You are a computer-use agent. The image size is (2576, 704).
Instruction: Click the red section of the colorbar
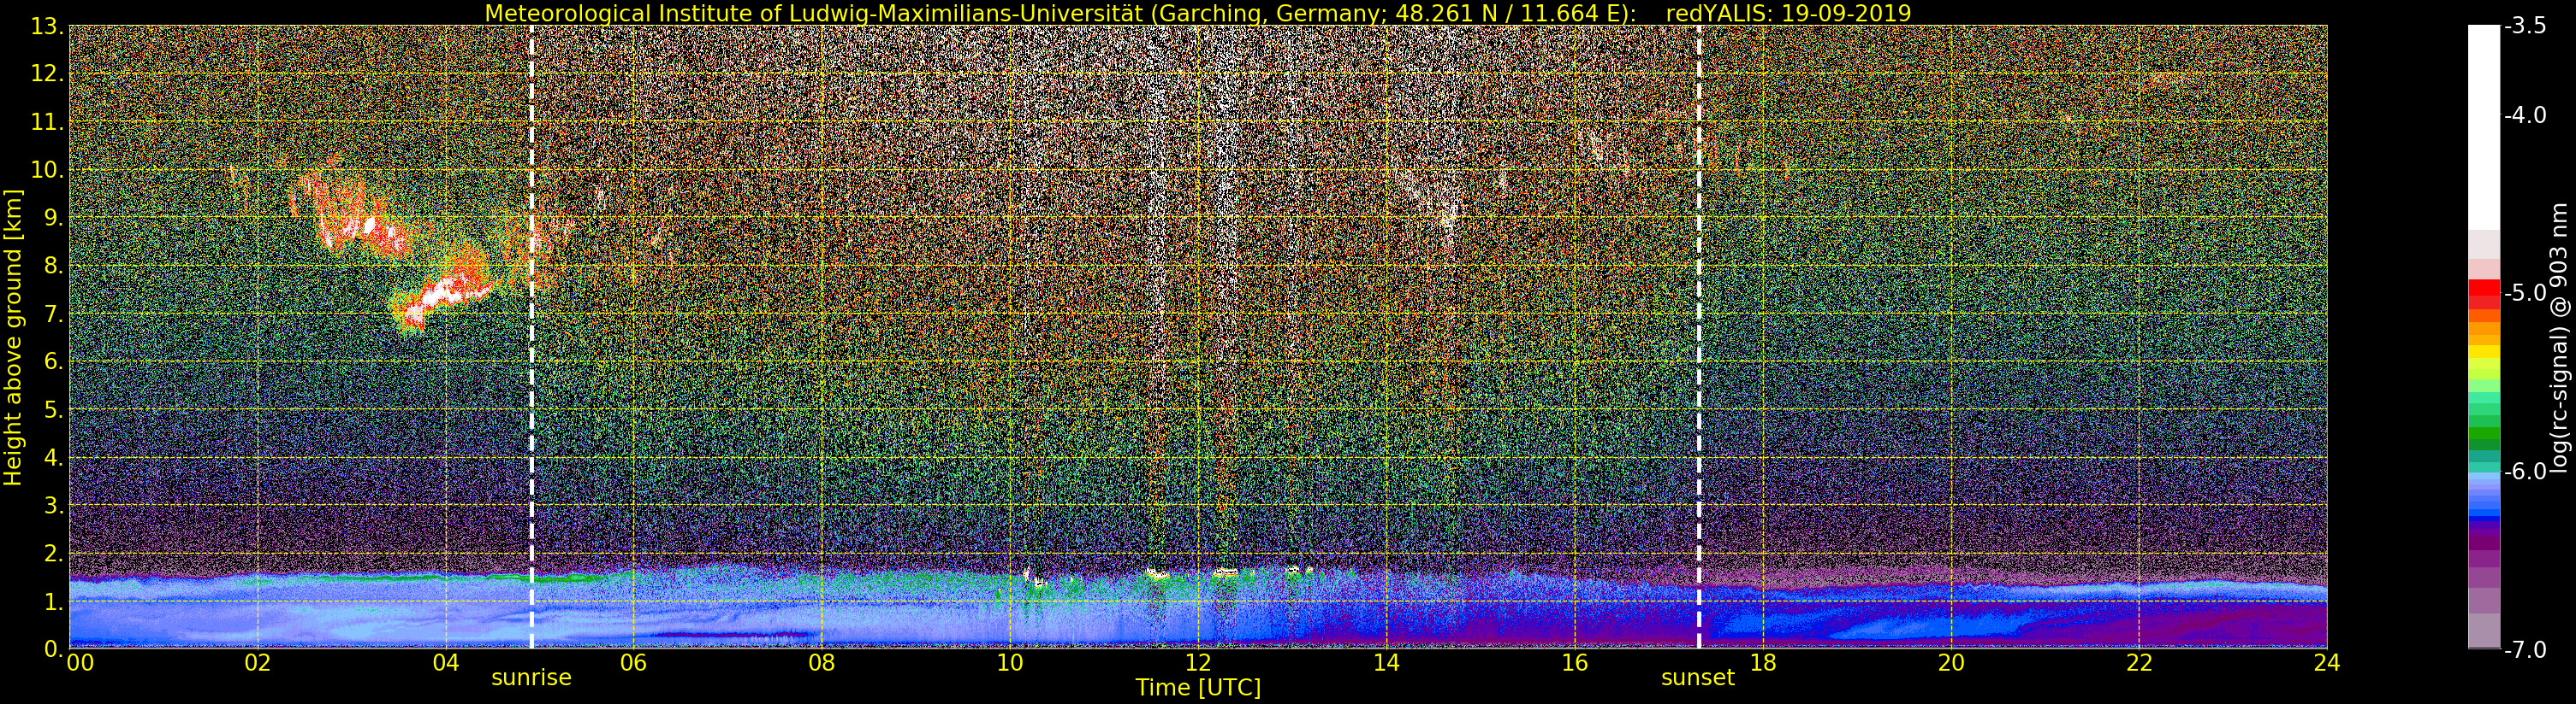coord(2484,295)
